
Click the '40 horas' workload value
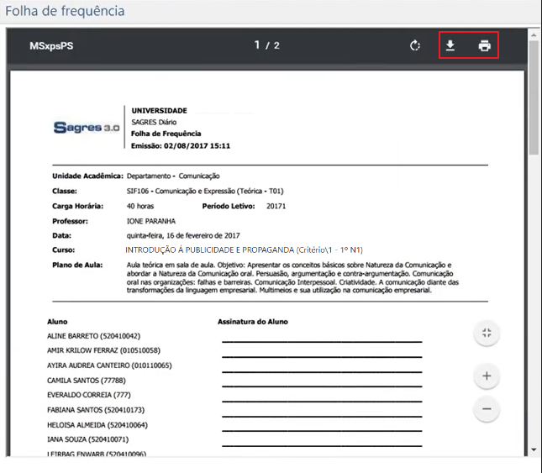coord(140,207)
